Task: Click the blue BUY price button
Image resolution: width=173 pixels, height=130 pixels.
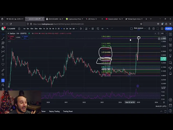Action: point(25,37)
